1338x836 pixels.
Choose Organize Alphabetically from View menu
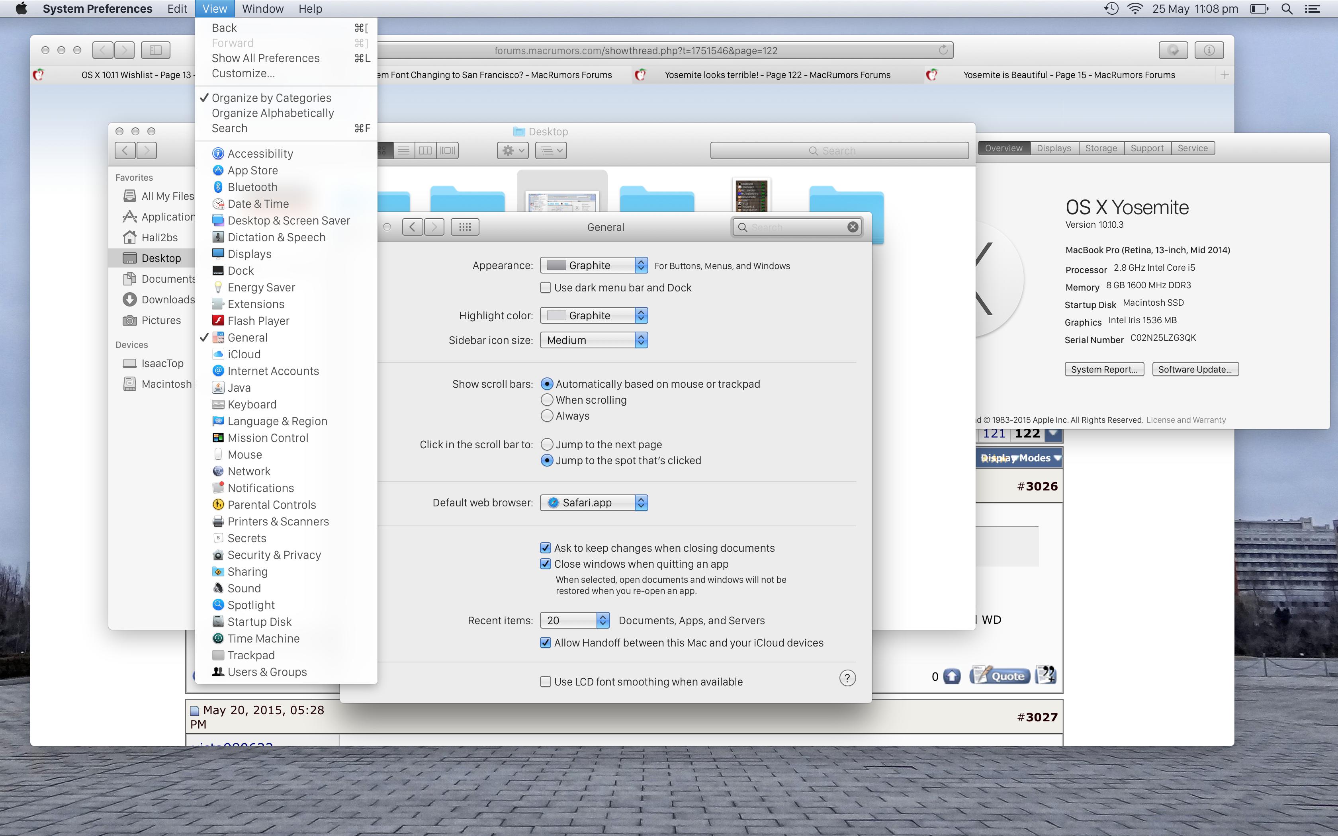click(272, 113)
